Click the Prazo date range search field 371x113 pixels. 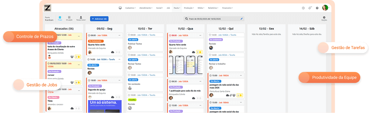tap(214, 19)
